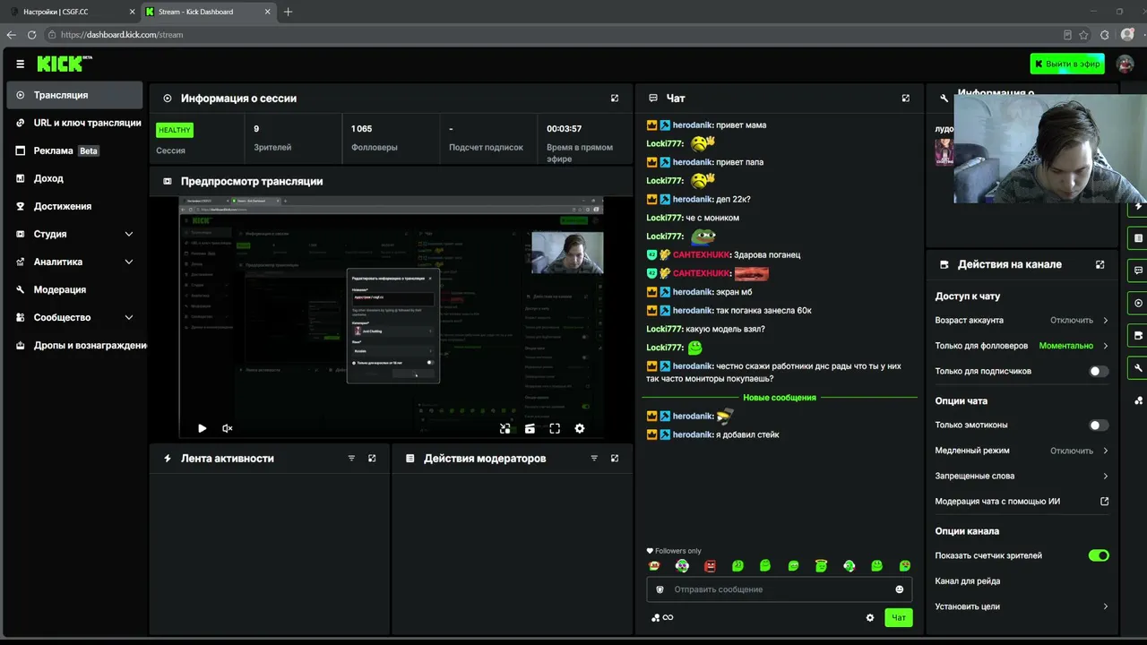1147x645 pixels.
Task: Show chat panel from right icon strip
Action: coord(1139,271)
